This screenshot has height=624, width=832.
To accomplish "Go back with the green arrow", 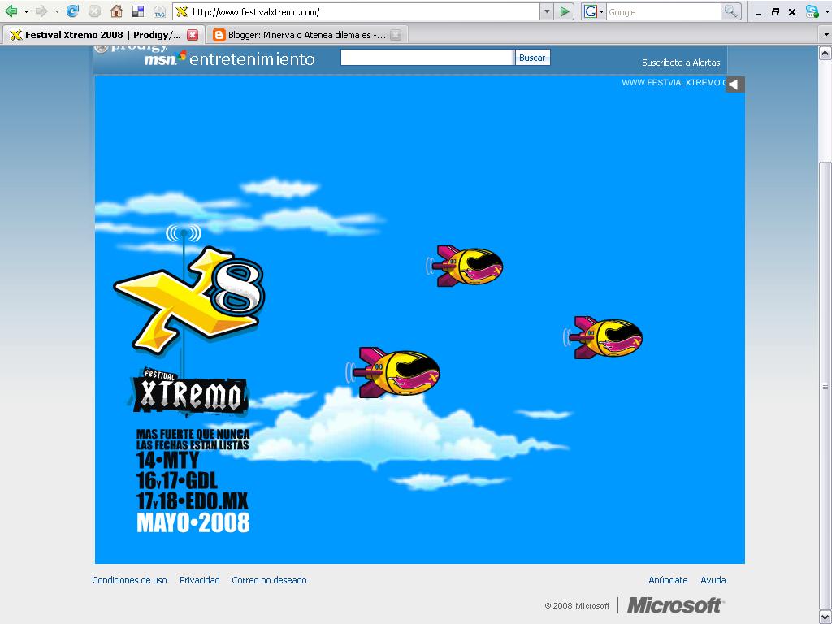I will coord(11,11).
